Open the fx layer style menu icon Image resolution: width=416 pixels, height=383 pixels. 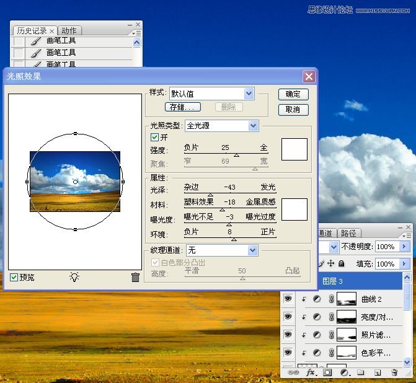coord(311,372)
